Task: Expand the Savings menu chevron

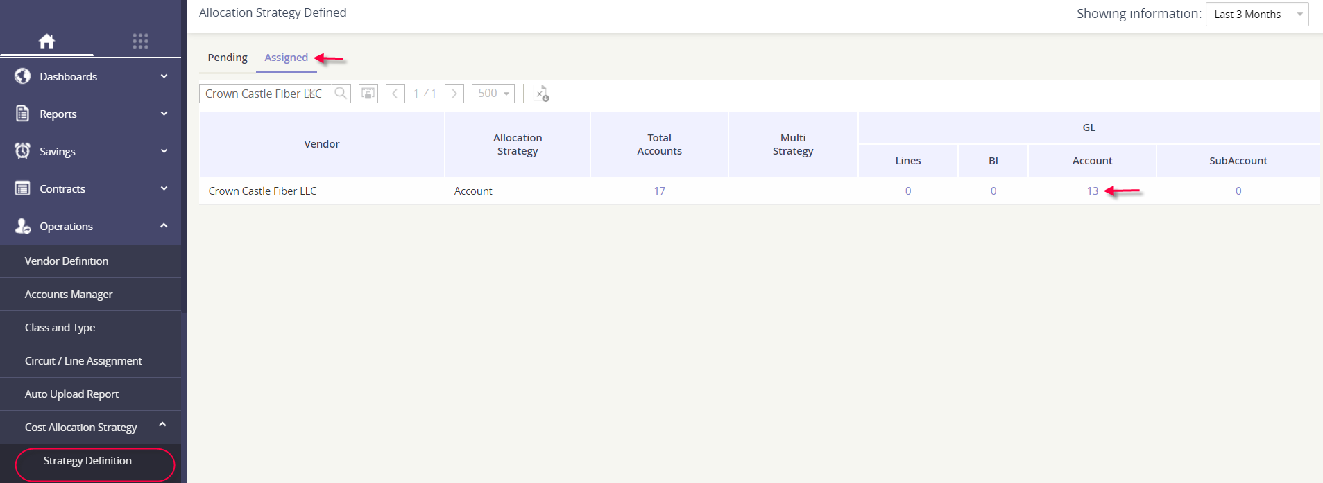Action: pos(164,151)
